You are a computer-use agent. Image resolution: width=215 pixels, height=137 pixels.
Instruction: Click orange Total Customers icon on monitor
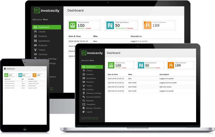point(147,25)
